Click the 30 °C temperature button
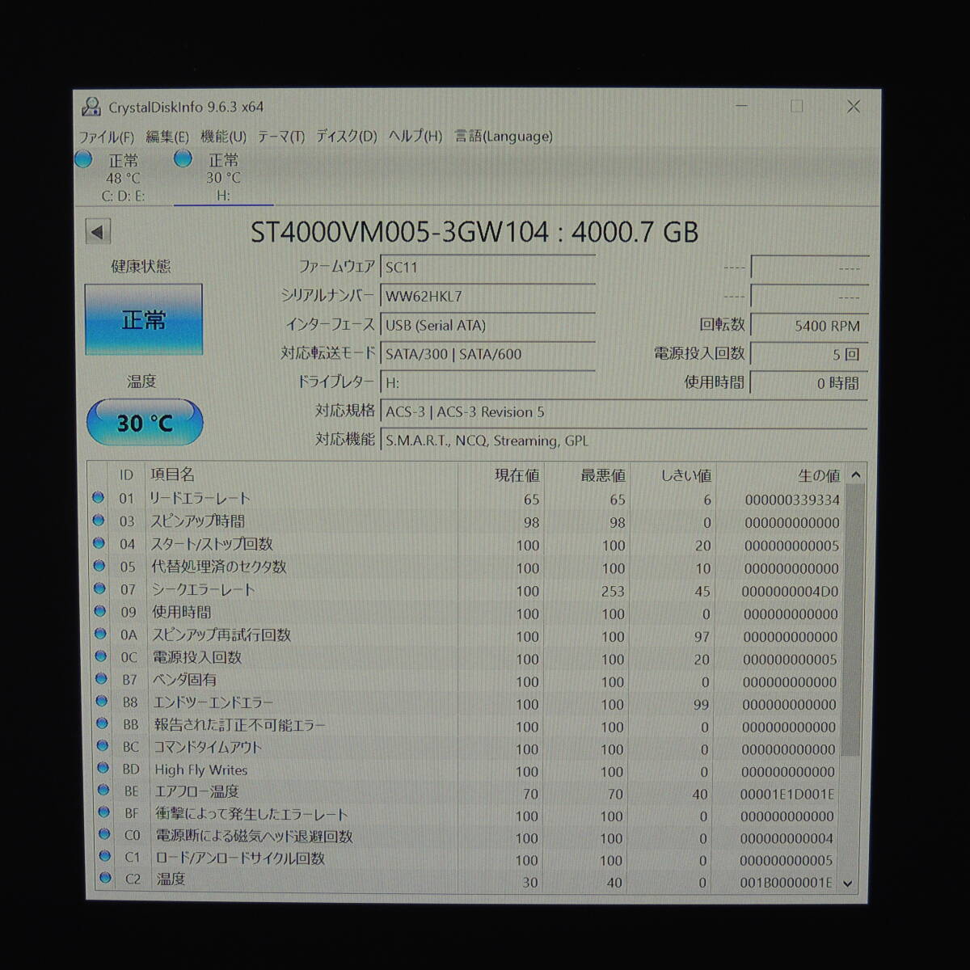 pyautogui.click(x=145, y=423)
